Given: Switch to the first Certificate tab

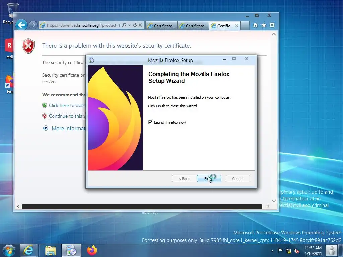Looking at the screenshot, I should tap(162, 26).
